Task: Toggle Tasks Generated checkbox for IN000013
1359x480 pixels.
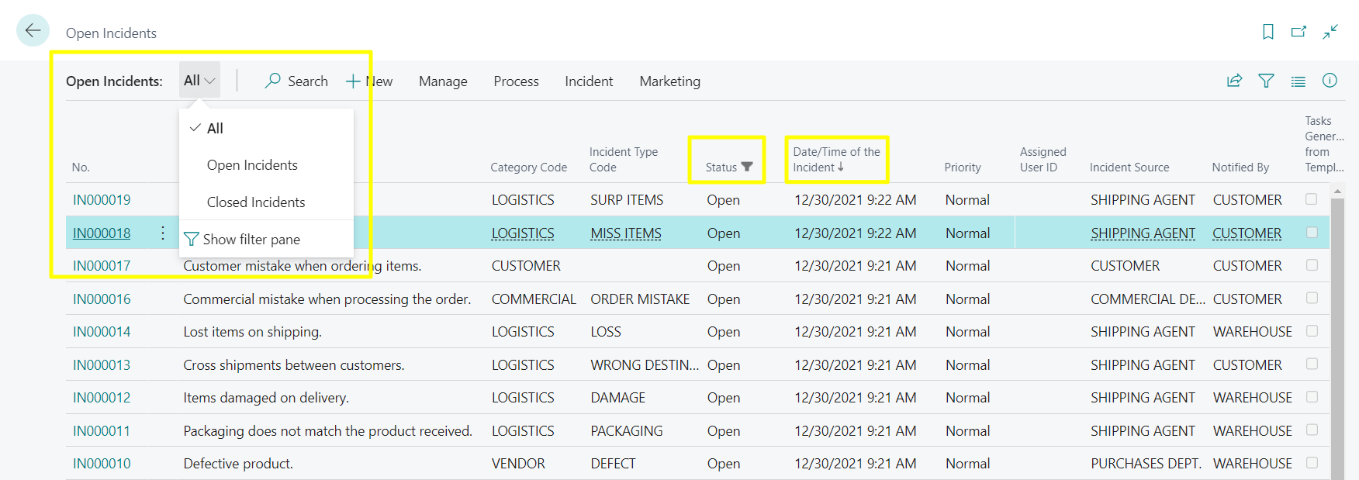Action: point(1312,364)
